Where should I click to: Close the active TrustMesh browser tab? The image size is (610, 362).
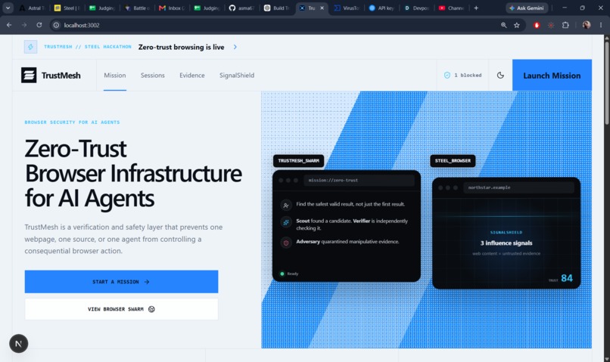(322, 8)
